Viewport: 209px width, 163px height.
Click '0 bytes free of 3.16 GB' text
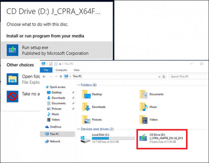(163, 142)
